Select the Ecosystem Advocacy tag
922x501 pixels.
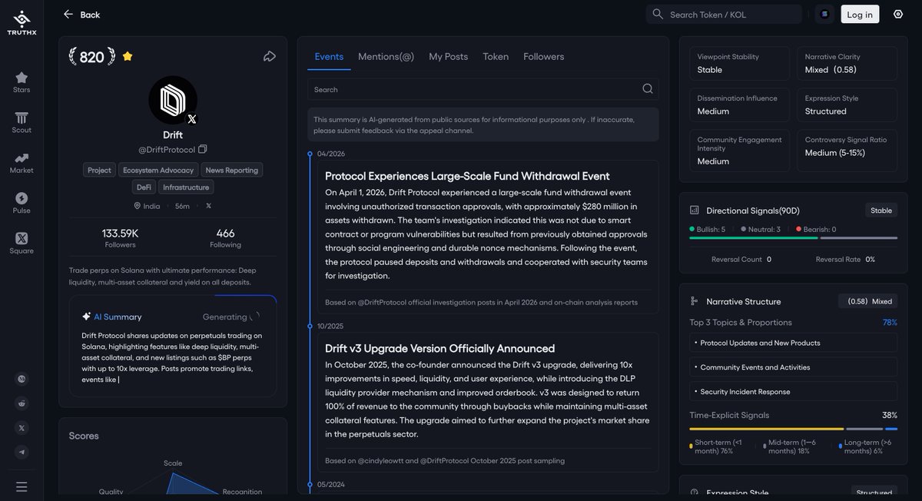click(158, 170)
